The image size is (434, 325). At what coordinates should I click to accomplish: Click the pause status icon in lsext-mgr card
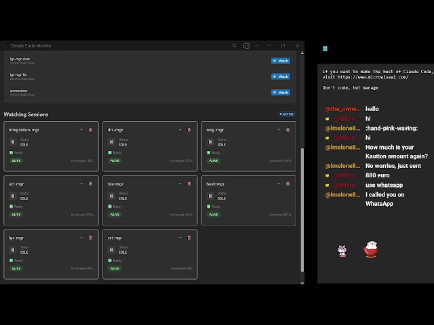click(x=210, y=196)
